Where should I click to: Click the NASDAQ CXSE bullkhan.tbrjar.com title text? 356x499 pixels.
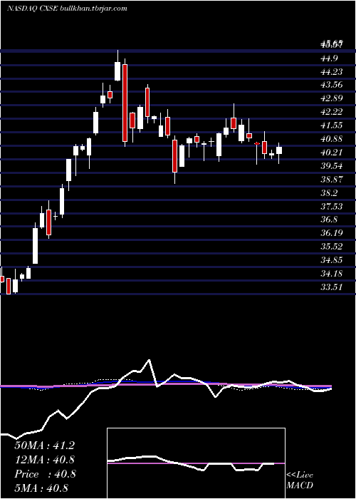point(67,9)
